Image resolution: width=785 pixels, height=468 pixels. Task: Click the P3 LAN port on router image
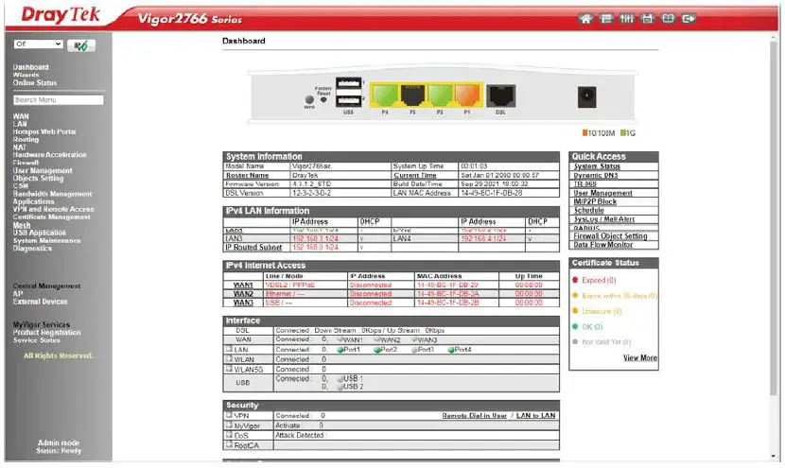tap(412, 95)
